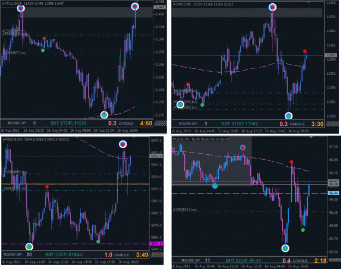Click the #53844677 buy order label

[14, 52]
